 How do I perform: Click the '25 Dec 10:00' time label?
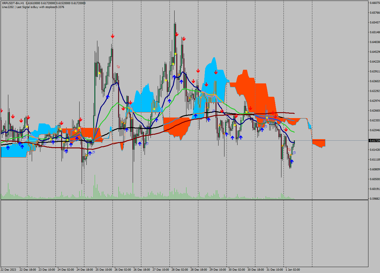point(104,270)
